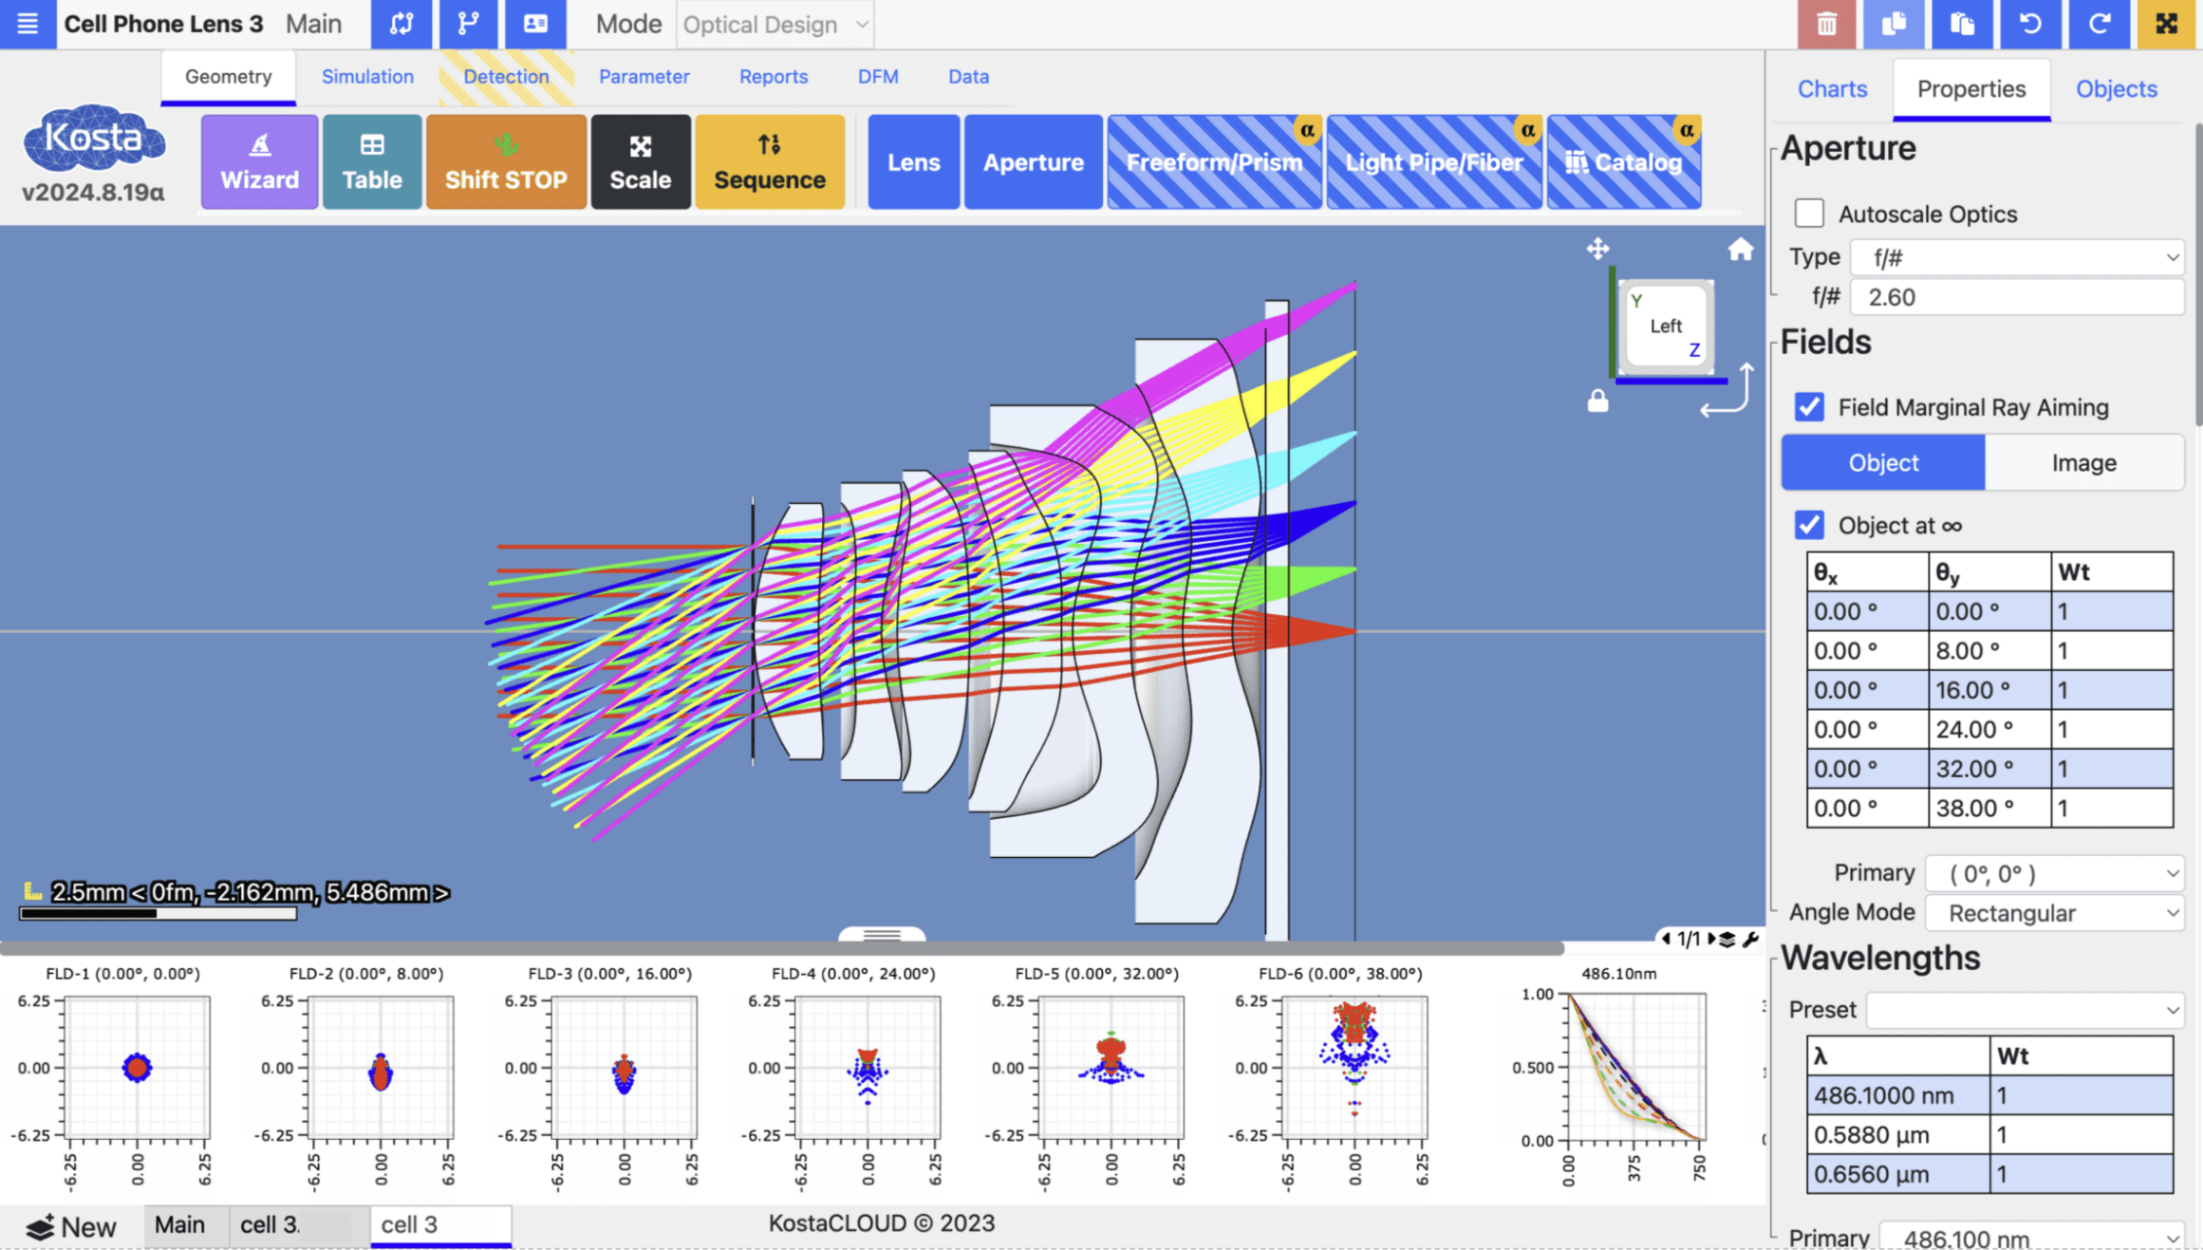Expand the Angle Mode dropdown

(2054, 913)
